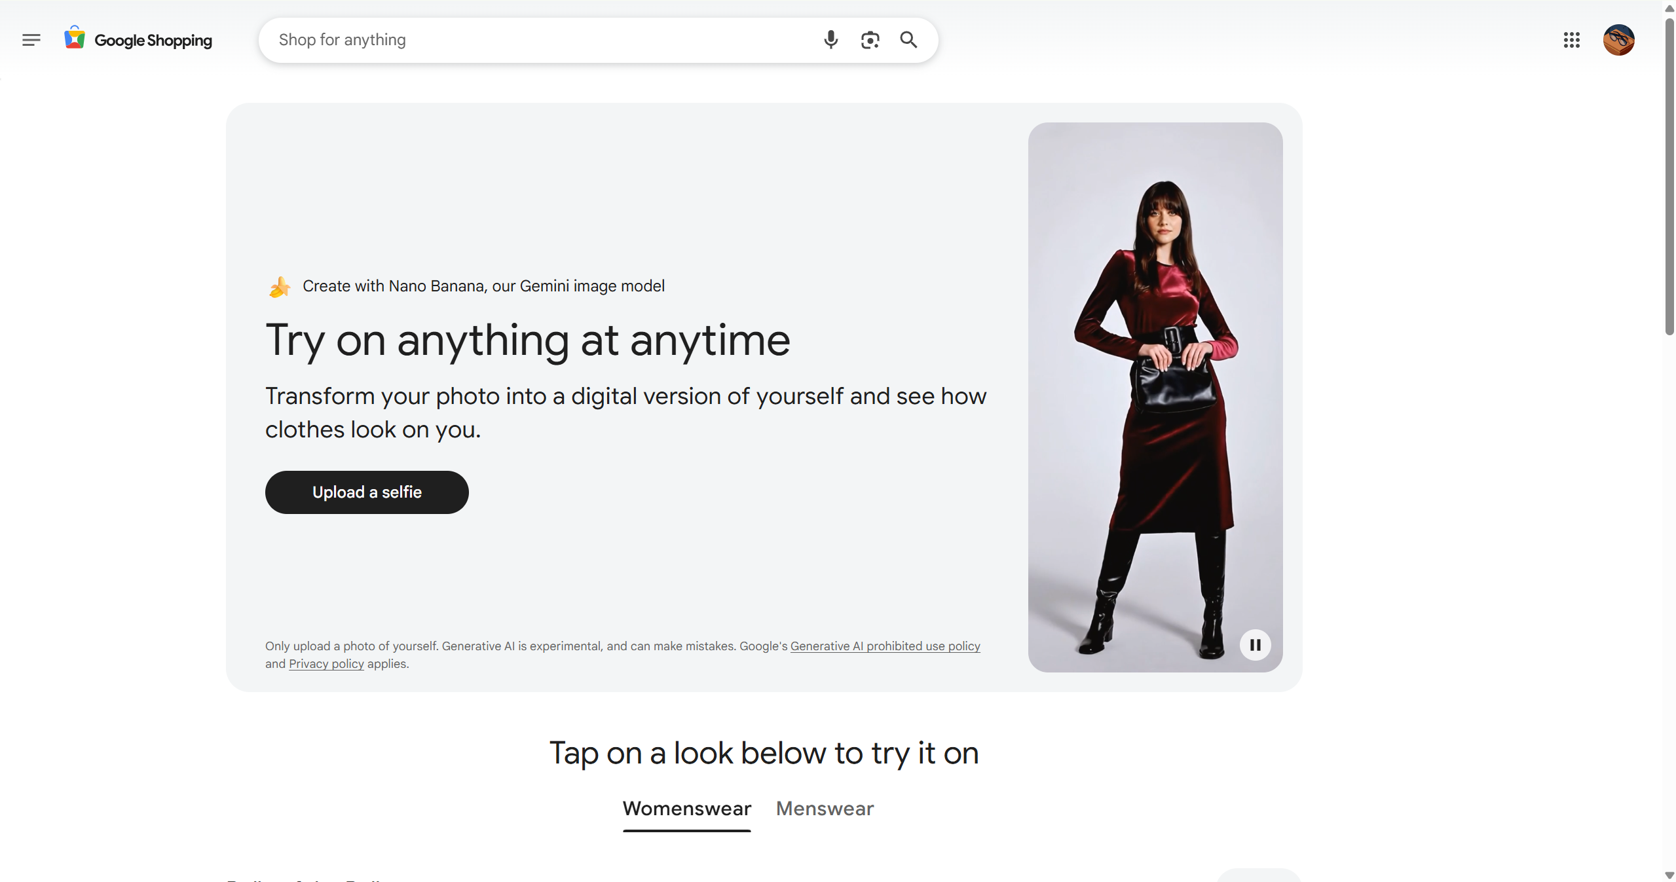1676x882 pixels.
Task: Select the Womenswear tab
Action: click(x=686, y=809)
